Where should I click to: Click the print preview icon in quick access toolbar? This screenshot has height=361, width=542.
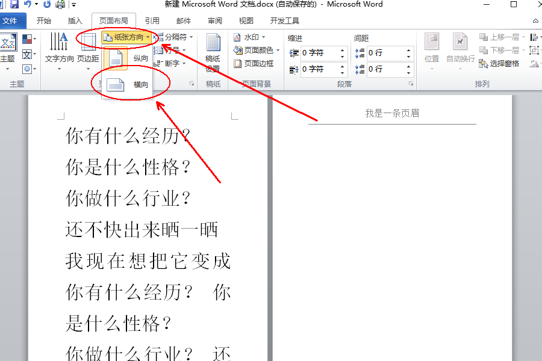tap(60, 4)
